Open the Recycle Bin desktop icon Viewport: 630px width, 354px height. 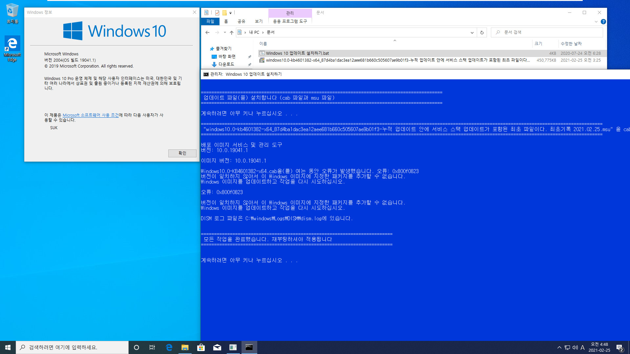[12, 14]
